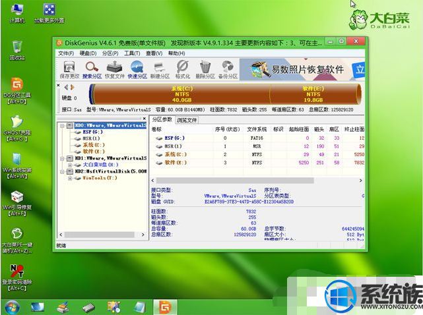The image size is (423, 315).
Task: Open 分区(P) menu
Action: [x=110, y=53]
